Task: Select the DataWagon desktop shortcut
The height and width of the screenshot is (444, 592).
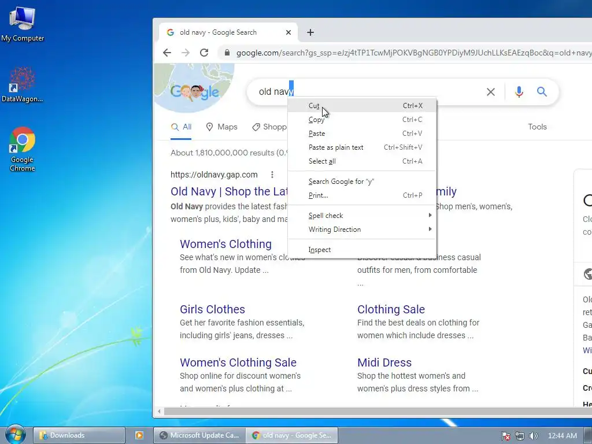Action: coord(23,84)
